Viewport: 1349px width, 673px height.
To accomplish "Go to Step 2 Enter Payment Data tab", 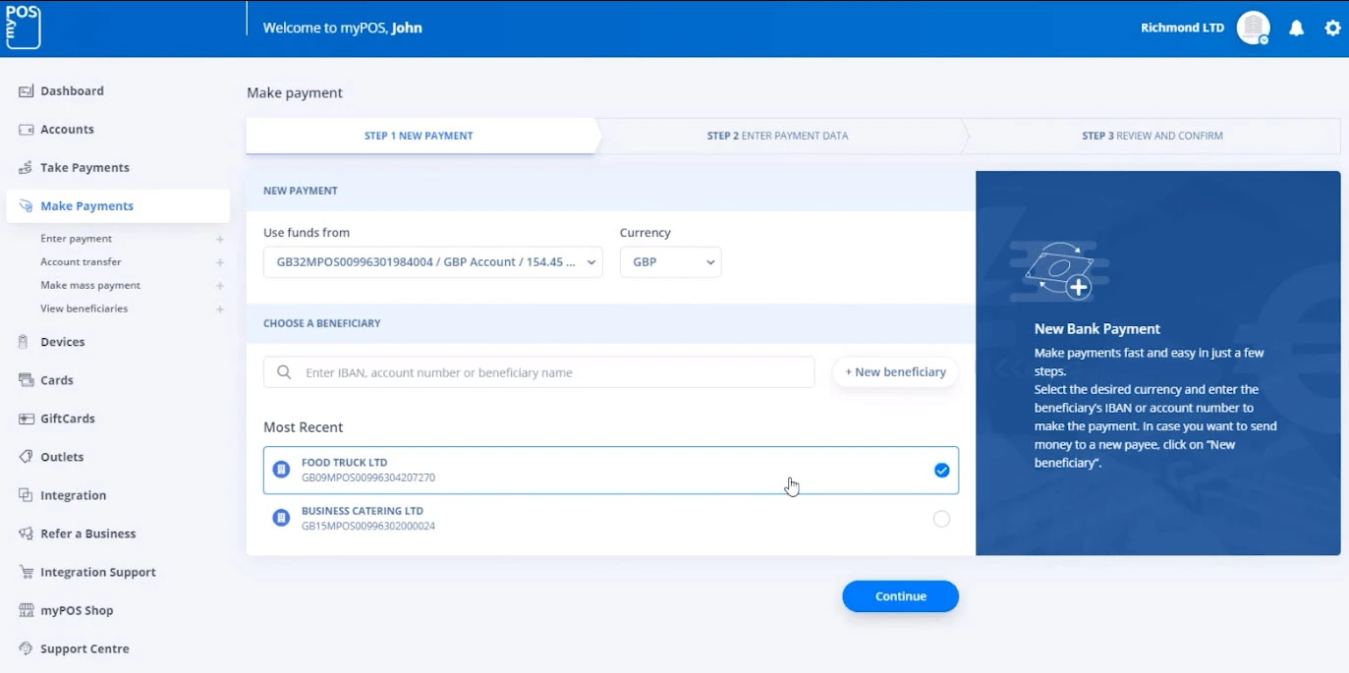I will coord(777,136).
